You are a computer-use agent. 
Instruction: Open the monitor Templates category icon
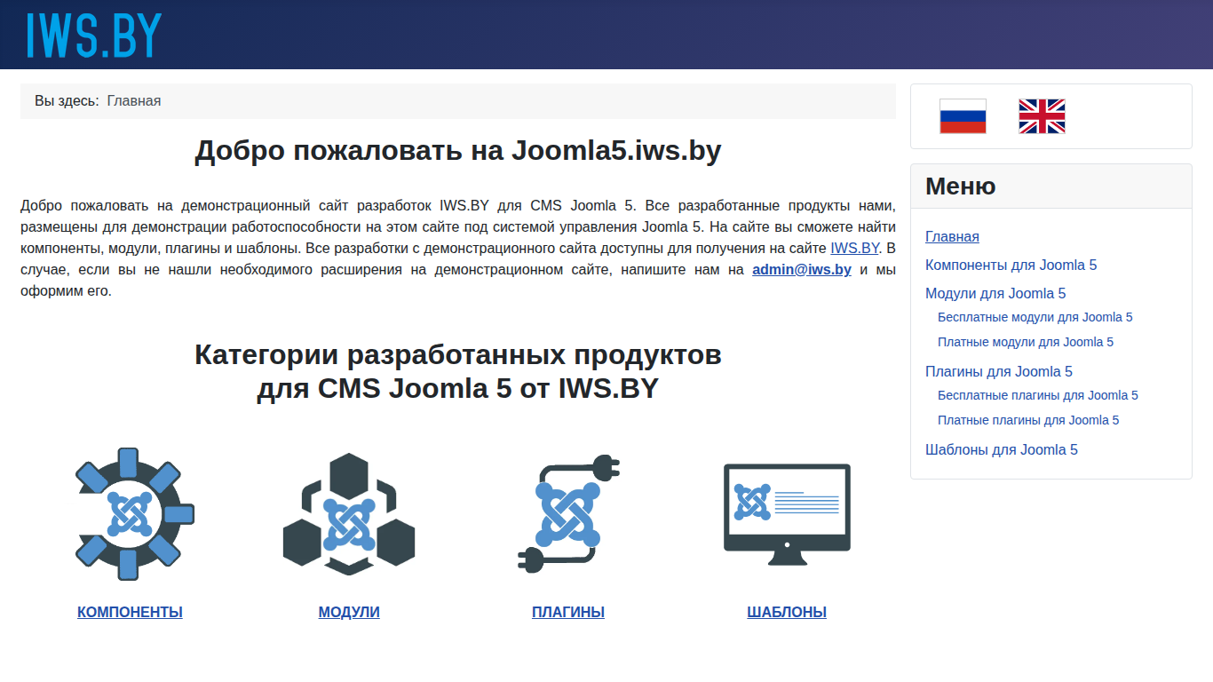click(787, 514)
